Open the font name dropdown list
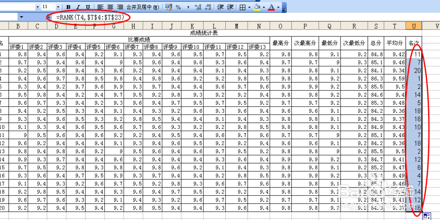This screenshot has height=220, width=440. tap(37, 7)
